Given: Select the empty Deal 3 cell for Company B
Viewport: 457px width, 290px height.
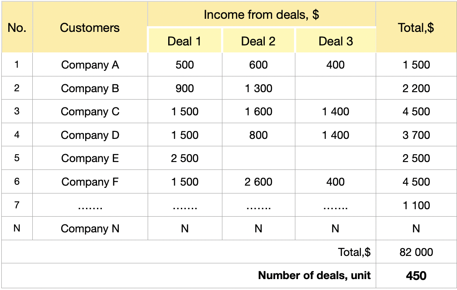Looking at the screenshot, I should click(x=336, y=89).
